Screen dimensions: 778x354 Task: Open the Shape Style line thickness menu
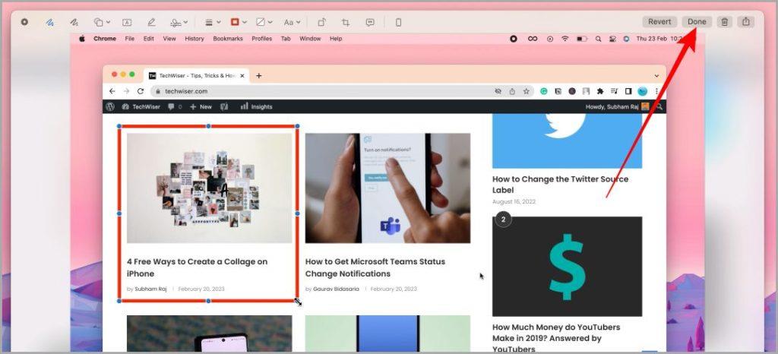point(213,22)
